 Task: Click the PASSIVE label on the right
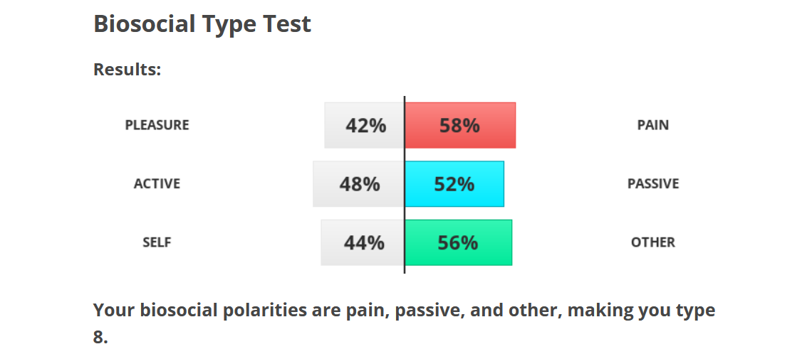tap(652, 184)
